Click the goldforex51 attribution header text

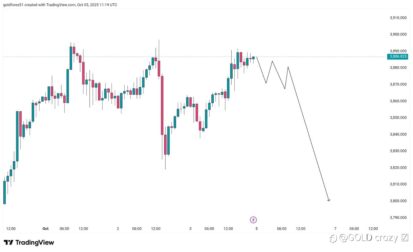point(60,5)
